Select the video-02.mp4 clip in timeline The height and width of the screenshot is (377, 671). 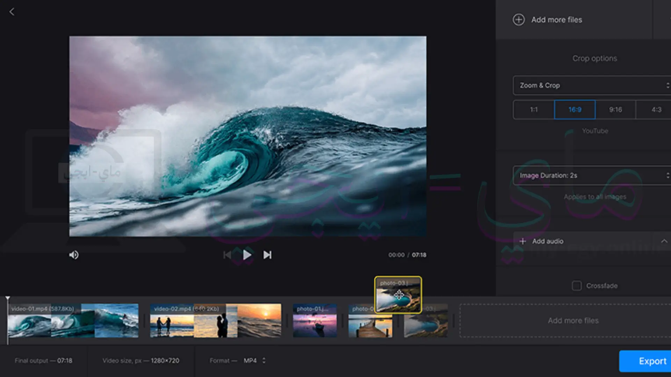click(x=215, y=320)
